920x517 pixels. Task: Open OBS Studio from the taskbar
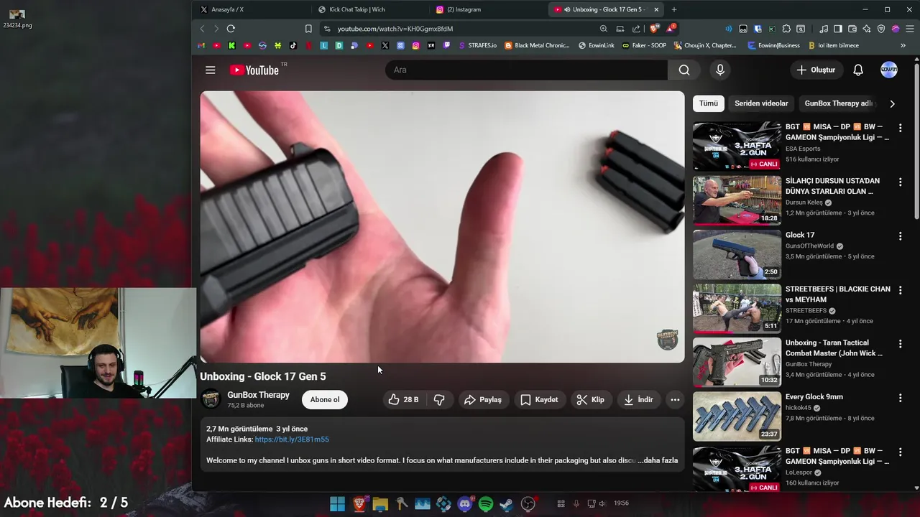click(x=528, y=504)
